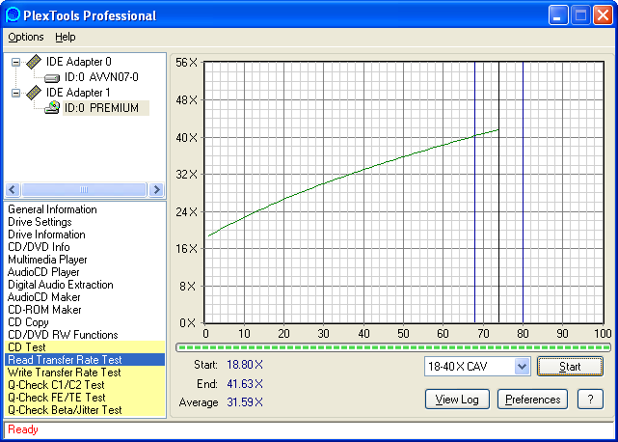Select Write Transfer Rate Test entry
The width and height of the screenshot is (618, 442).
(84, 373)
